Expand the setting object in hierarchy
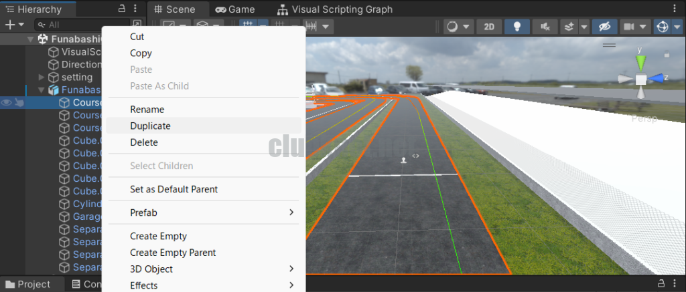 click(42, 78)
